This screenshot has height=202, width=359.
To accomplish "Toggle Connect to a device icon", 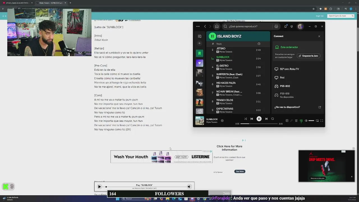I will (301, 121).
